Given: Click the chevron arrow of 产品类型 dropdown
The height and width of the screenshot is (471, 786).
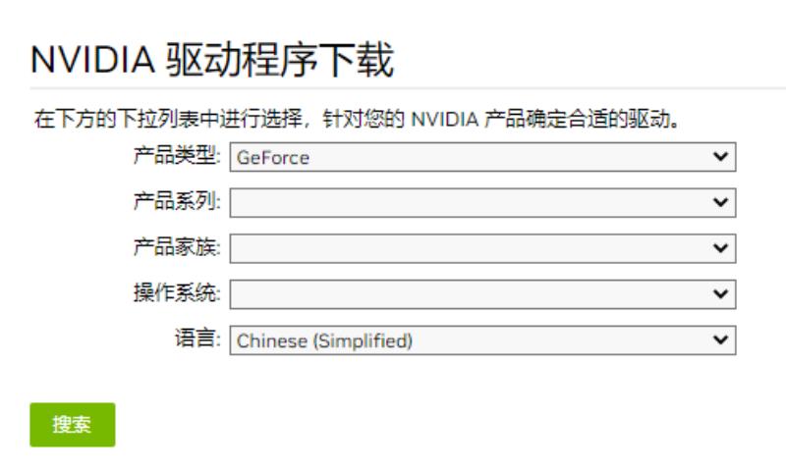Looking at the screenshot, I should [x=720, y=157].
